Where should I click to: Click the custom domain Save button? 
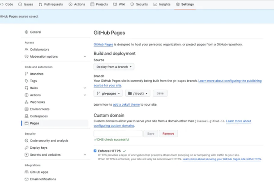pos(150,133)
